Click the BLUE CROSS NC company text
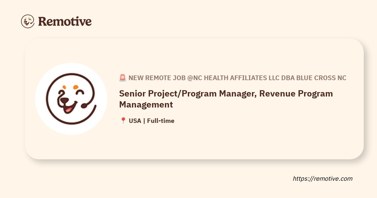 (321, 78)
